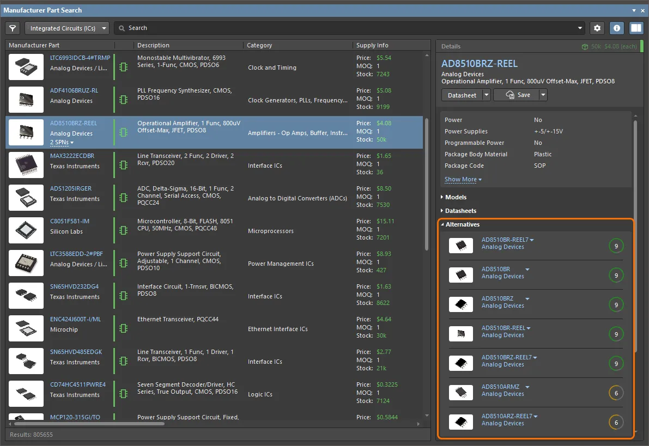The height and width of the screenshot is (446, 649).
Task: Click Show More in the details properties
Action: click(463, 180)
